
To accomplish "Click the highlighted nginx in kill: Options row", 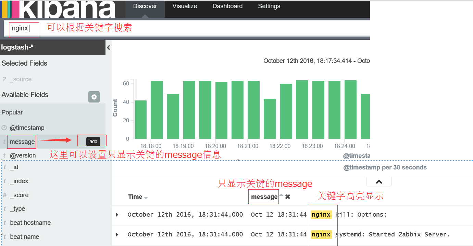I will point(321,215).
